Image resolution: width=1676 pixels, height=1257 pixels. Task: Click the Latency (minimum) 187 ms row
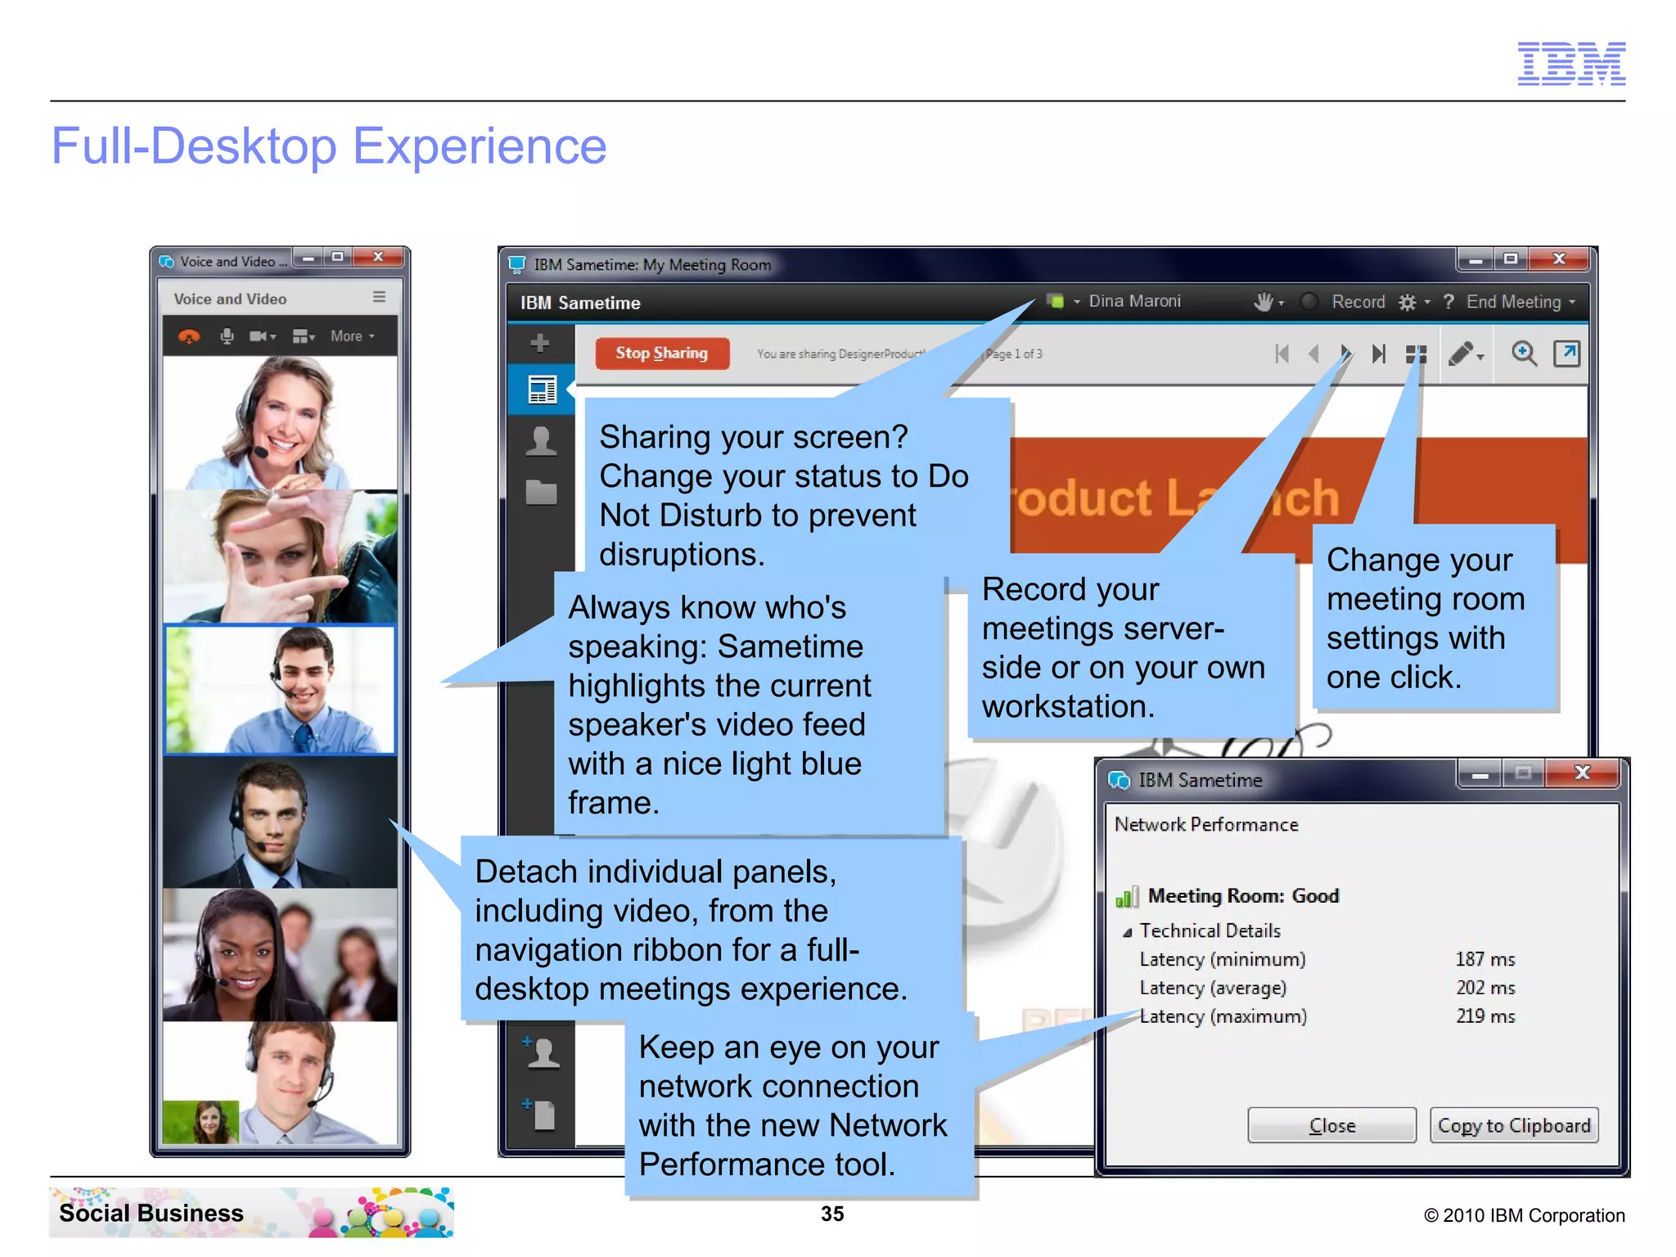click(x=1327, y=959)
